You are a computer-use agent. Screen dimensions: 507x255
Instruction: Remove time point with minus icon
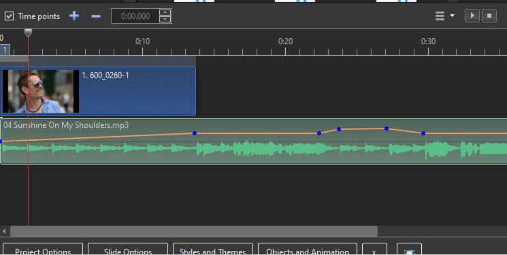[96, 16]
